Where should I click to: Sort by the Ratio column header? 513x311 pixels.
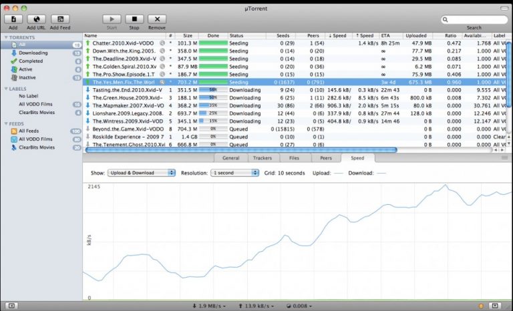point(448,35)
